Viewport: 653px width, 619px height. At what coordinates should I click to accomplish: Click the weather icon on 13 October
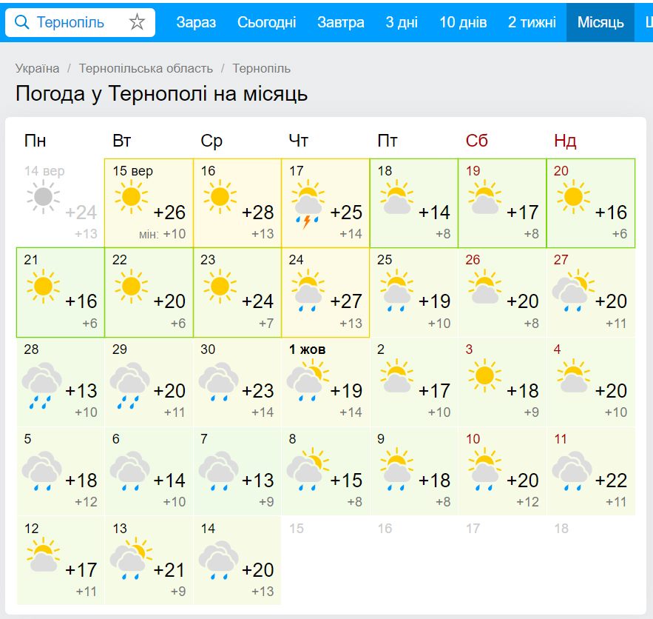pos(131,559)
